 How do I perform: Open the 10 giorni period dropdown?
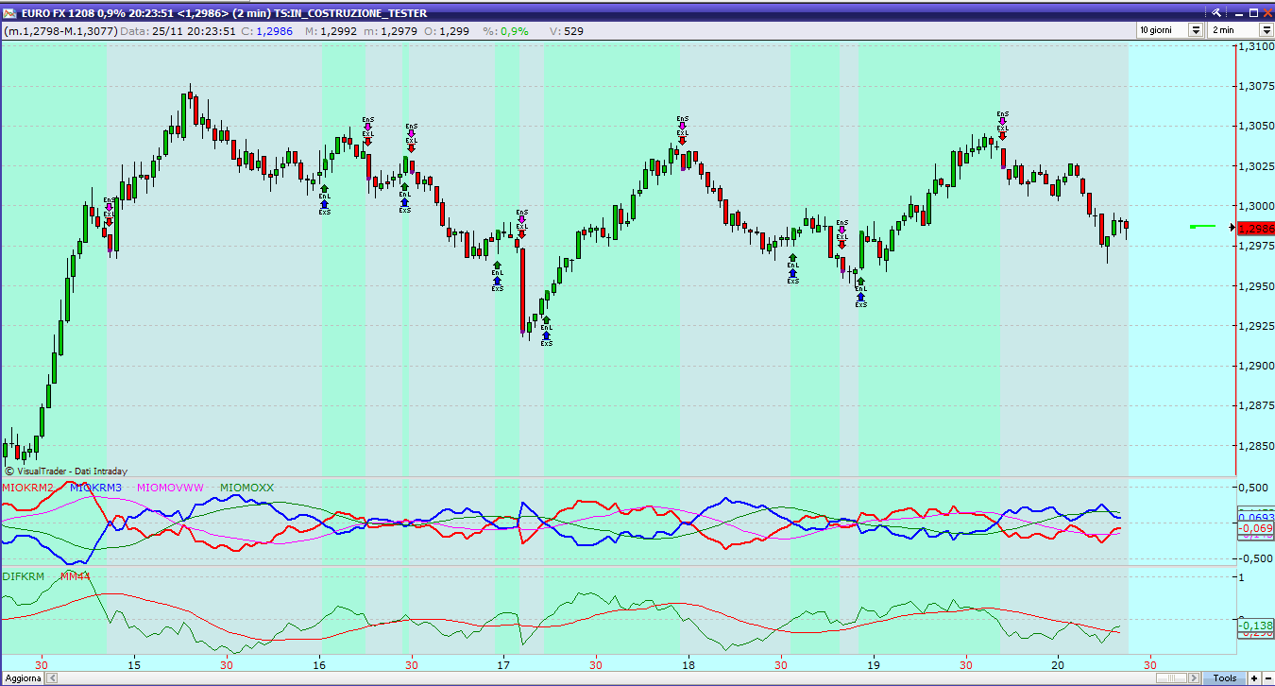coord(1196,30)
